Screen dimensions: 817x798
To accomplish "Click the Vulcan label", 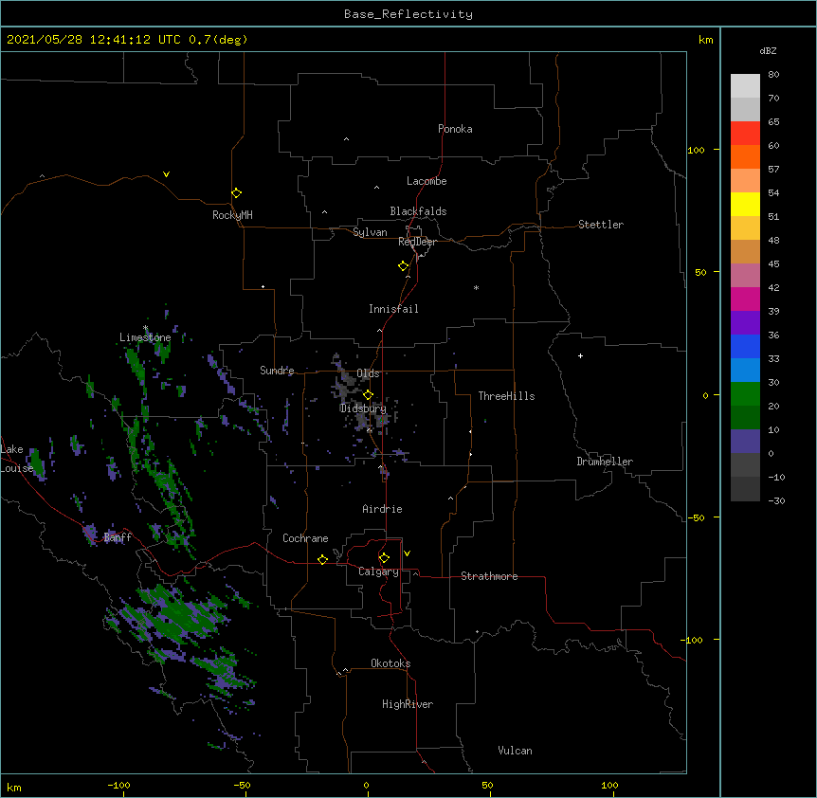I will point(515,751).
